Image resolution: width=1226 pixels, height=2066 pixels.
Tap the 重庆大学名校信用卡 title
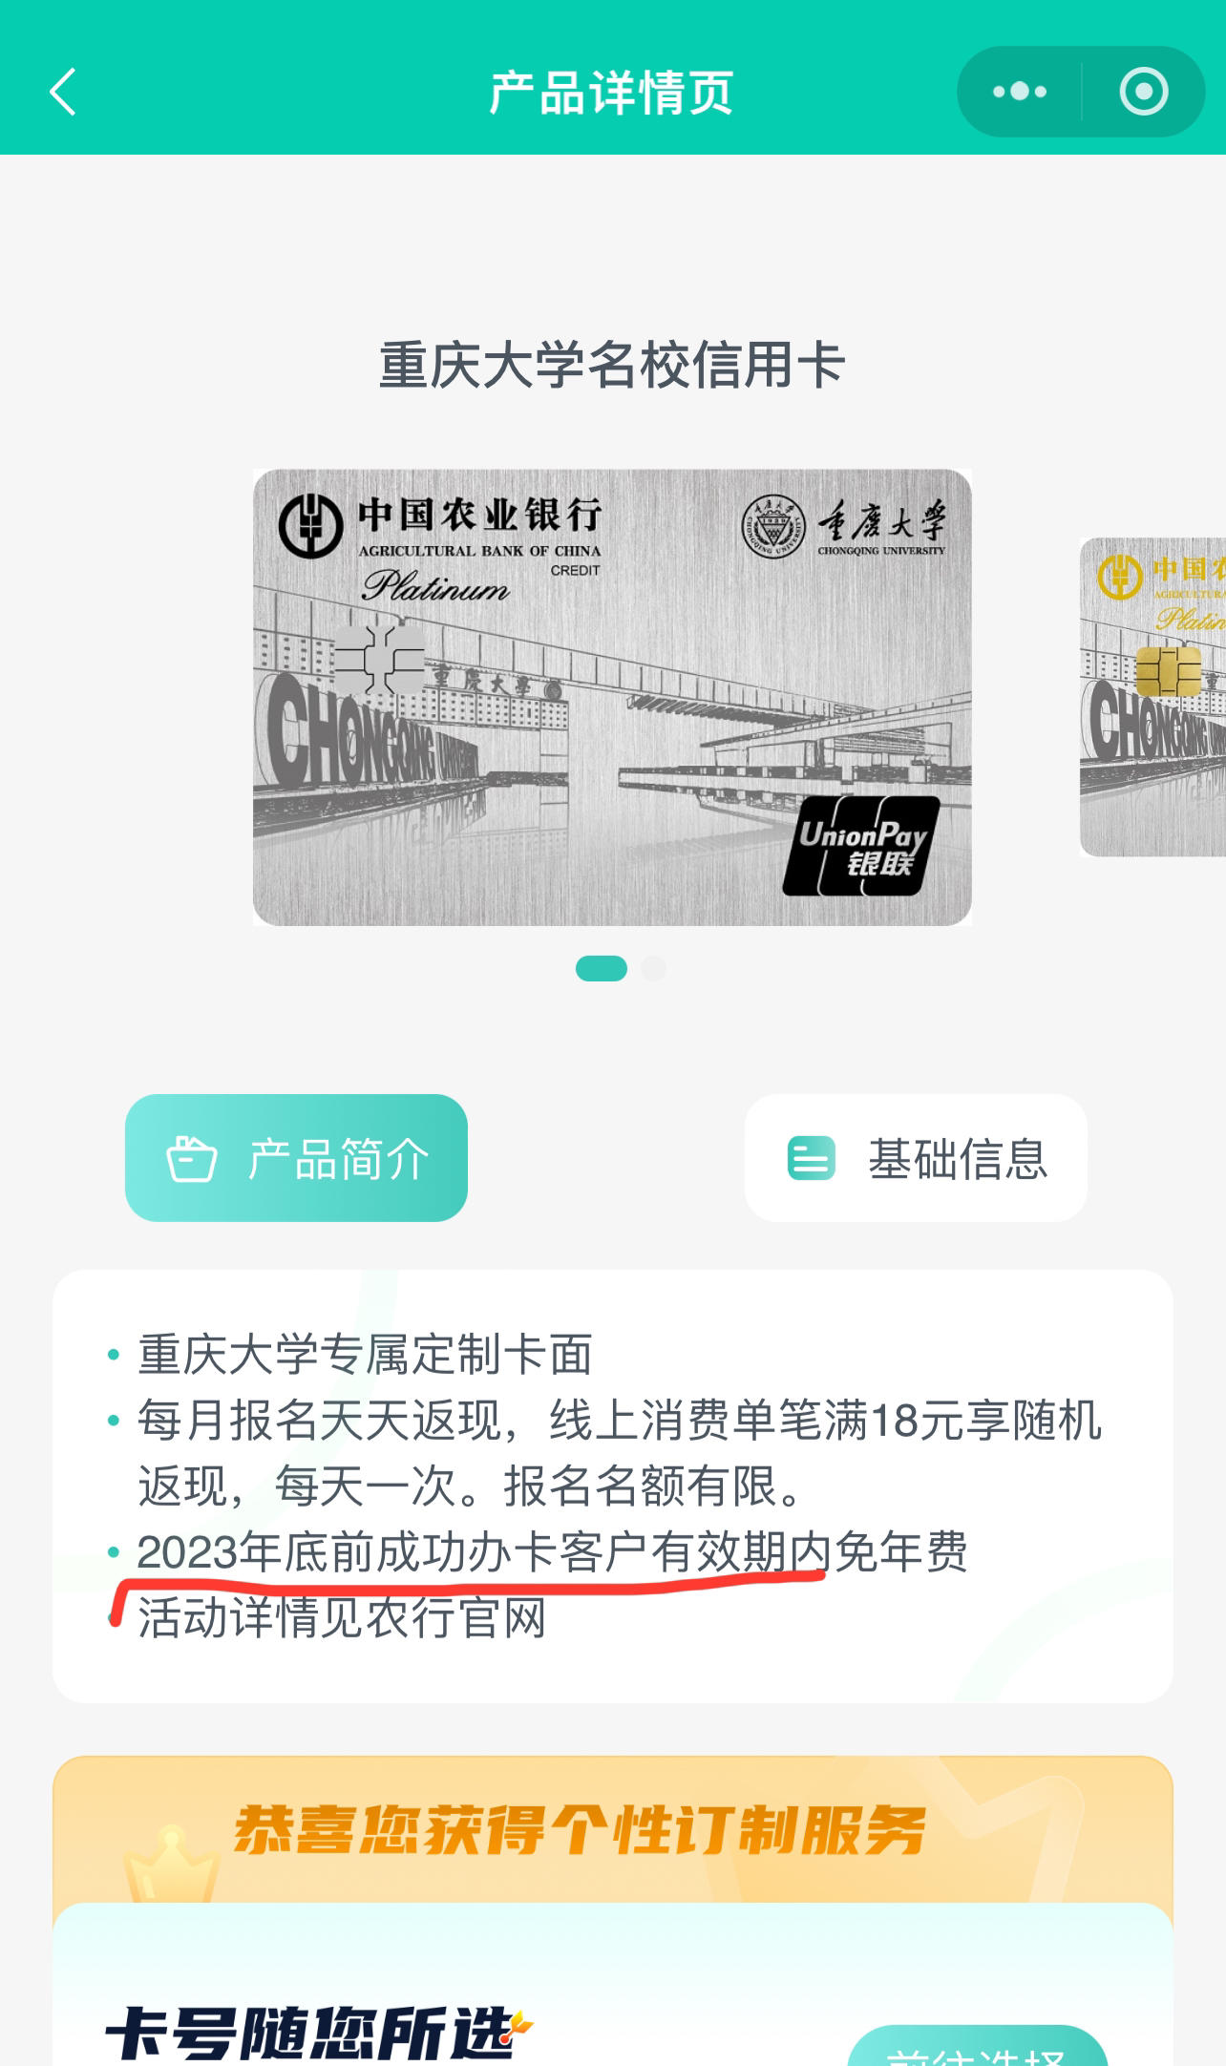(612, 365)
